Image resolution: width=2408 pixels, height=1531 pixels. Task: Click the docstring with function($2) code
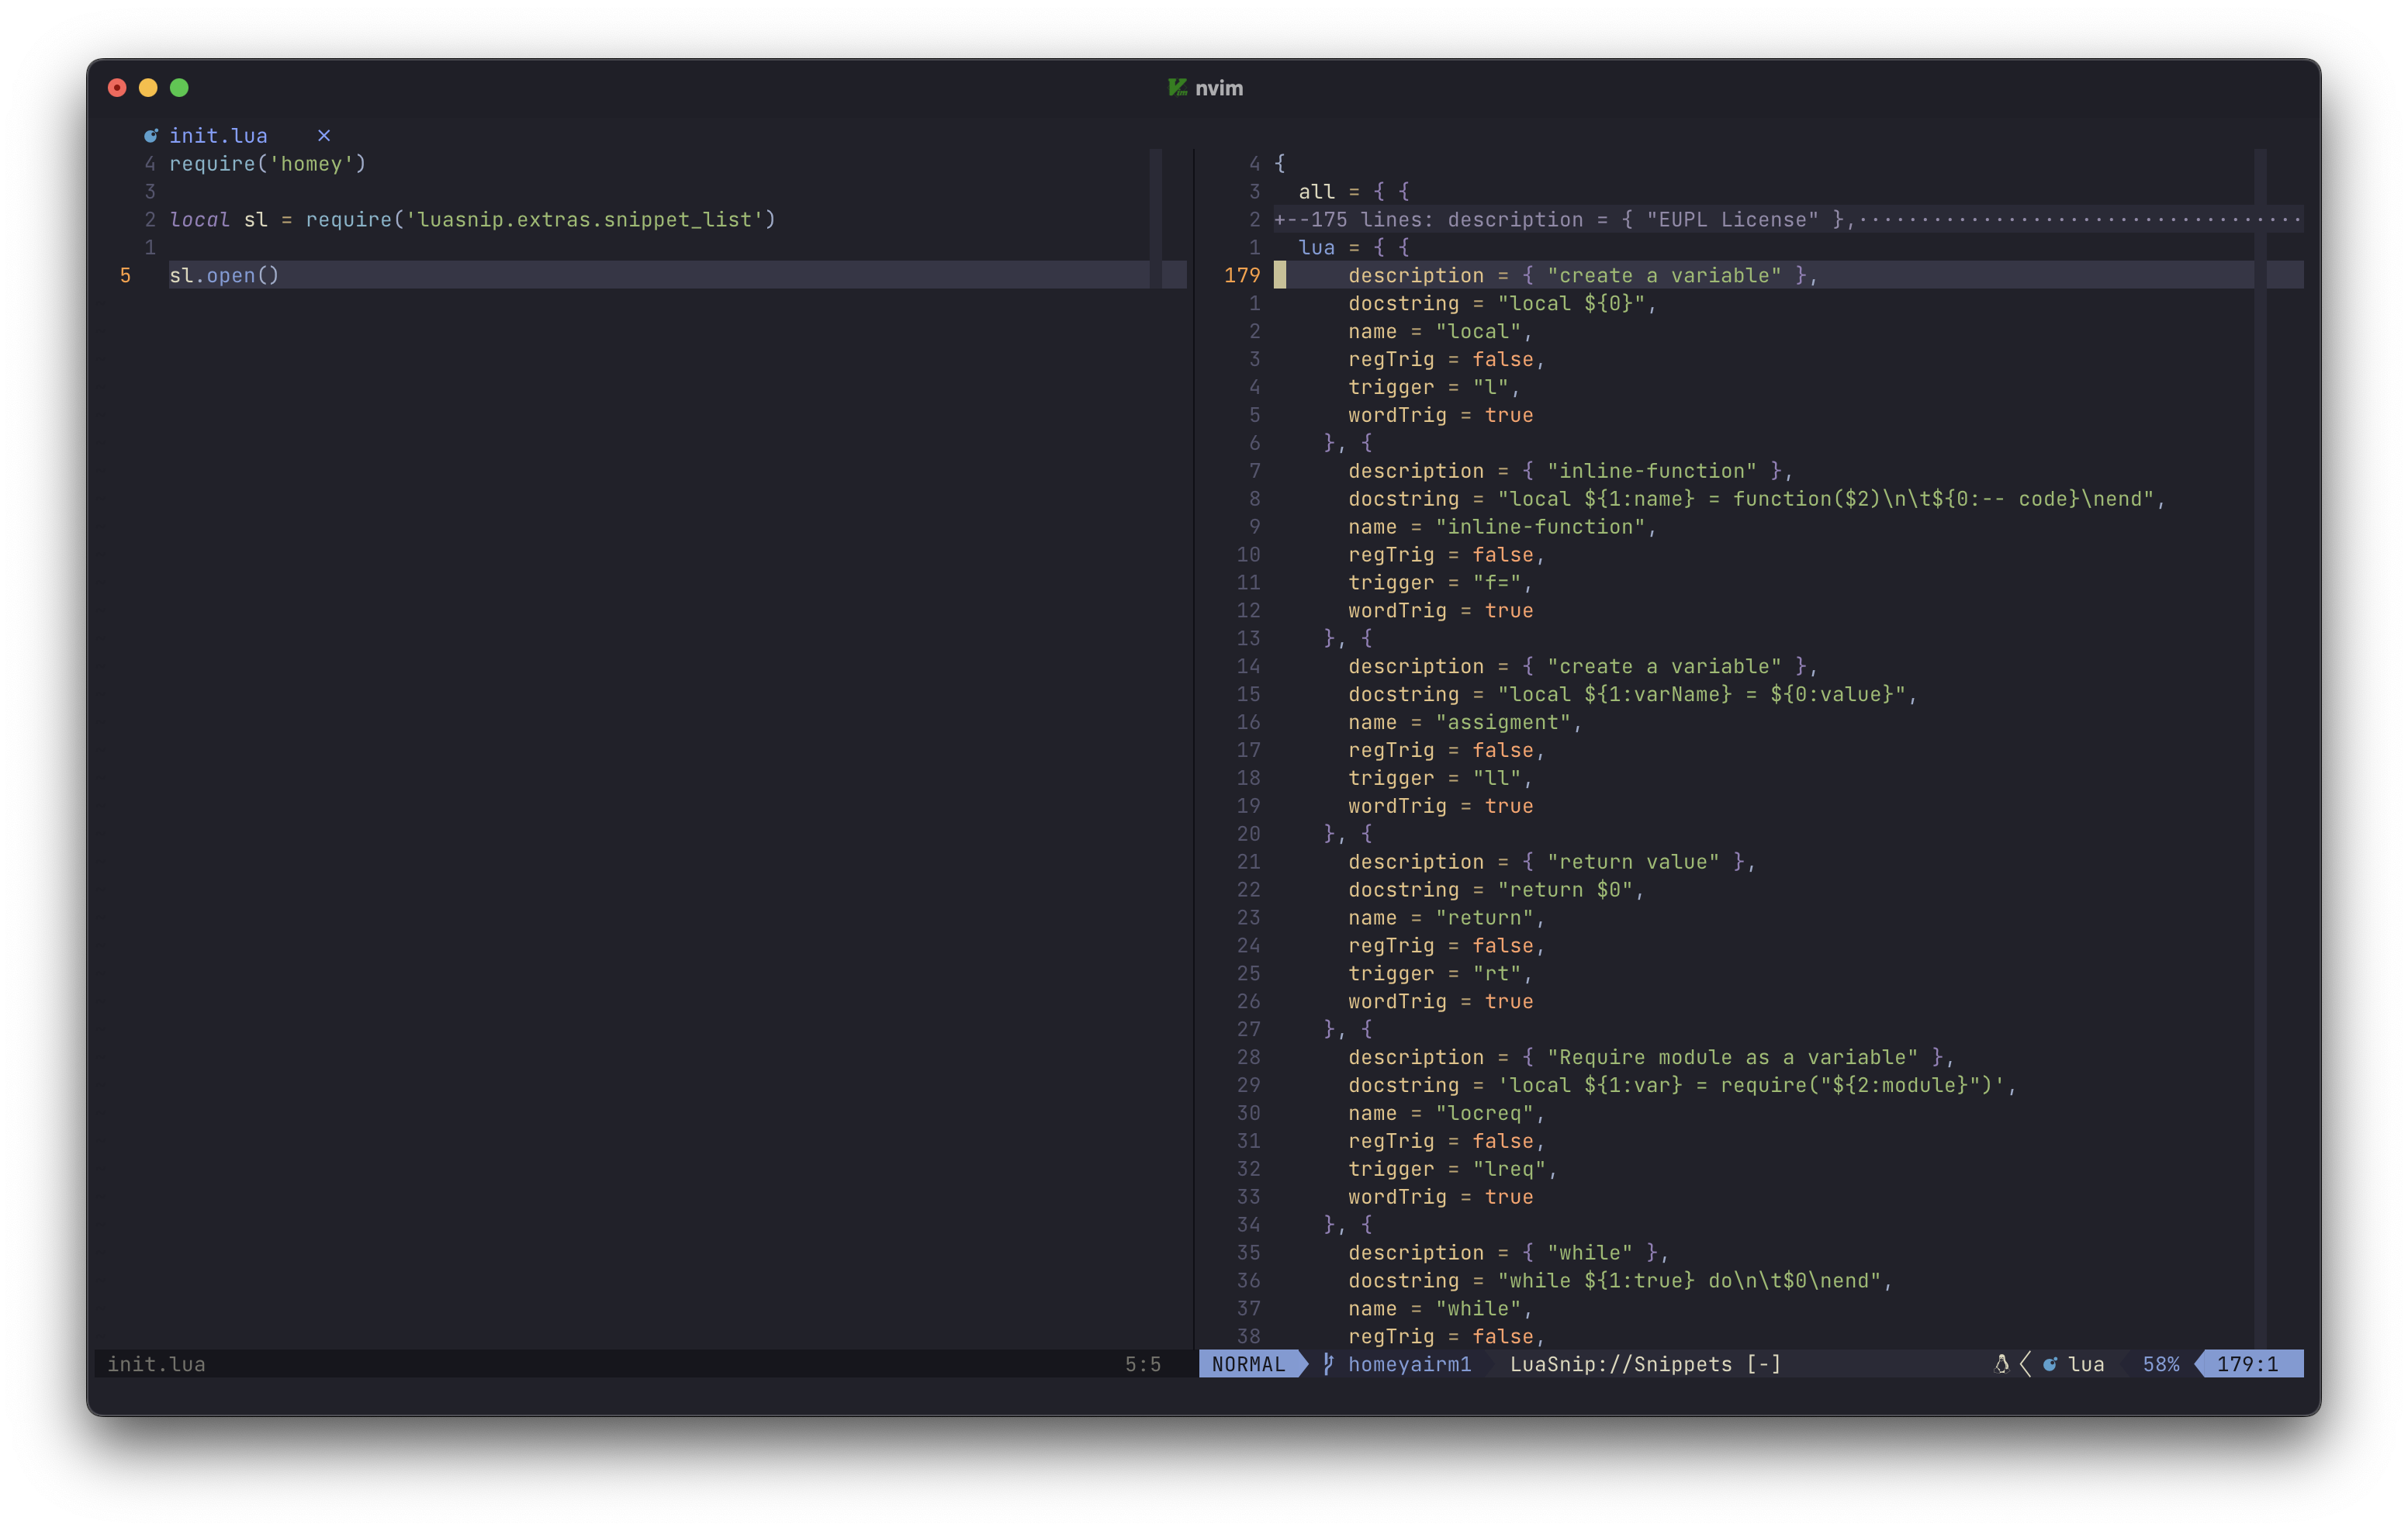[1757, 499]
